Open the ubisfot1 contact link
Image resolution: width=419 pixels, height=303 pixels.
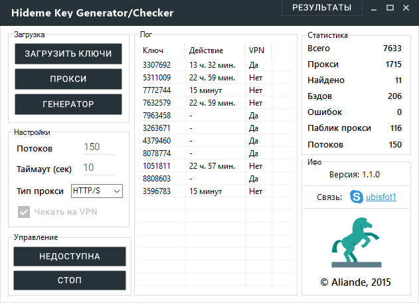[x=380, y=197]
